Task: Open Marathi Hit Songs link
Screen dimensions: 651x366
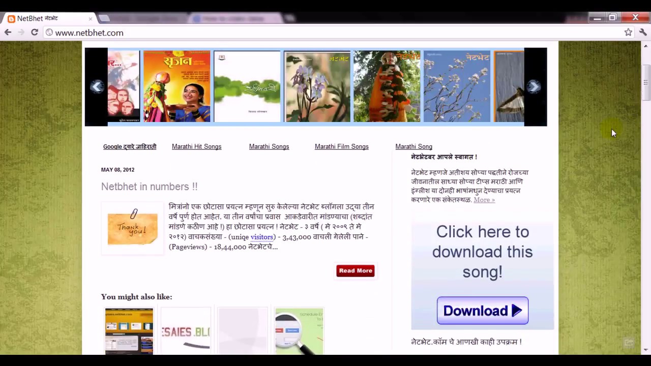Action: click(196, 146)
